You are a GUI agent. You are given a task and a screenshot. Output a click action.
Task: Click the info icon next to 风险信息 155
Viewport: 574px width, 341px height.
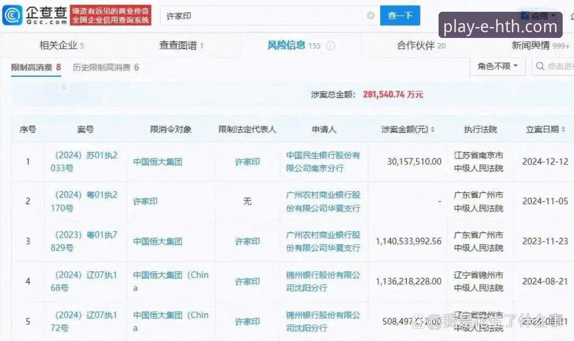(331, 44)
